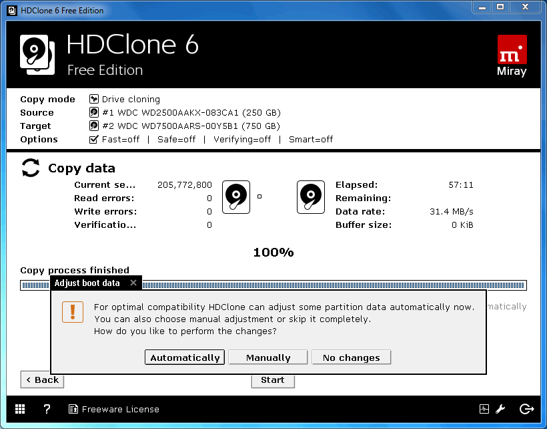Open settings with the wrench icon
The width and height of the screenshot is (547, 429).
(x=500, y=409)
